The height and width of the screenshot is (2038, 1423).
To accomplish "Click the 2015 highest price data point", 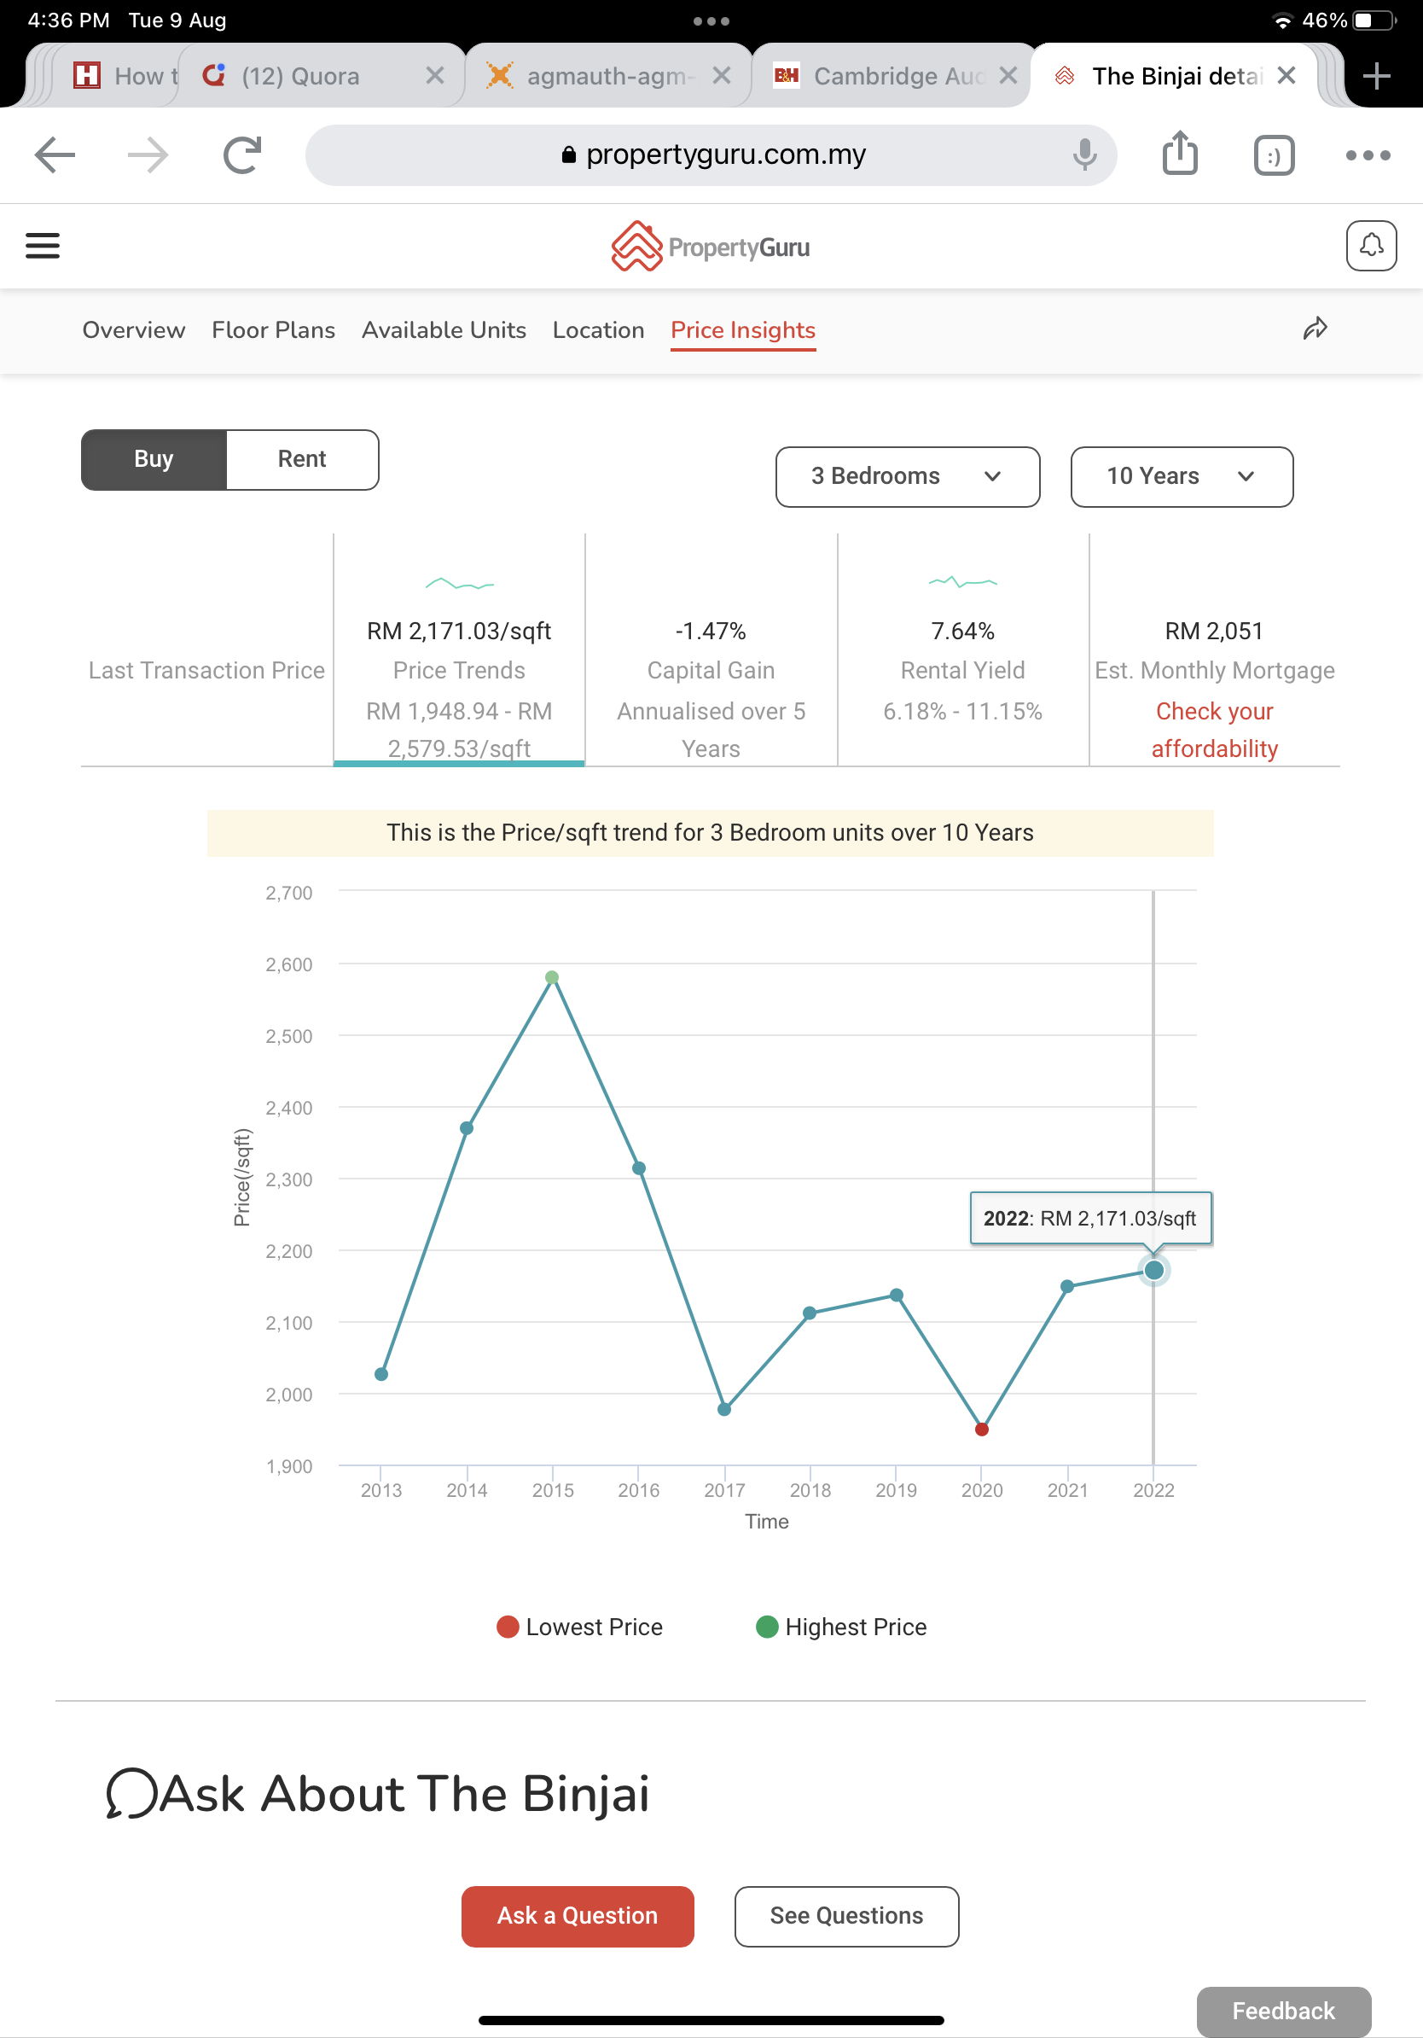I will pyautogui.click(x=552, y=977).
